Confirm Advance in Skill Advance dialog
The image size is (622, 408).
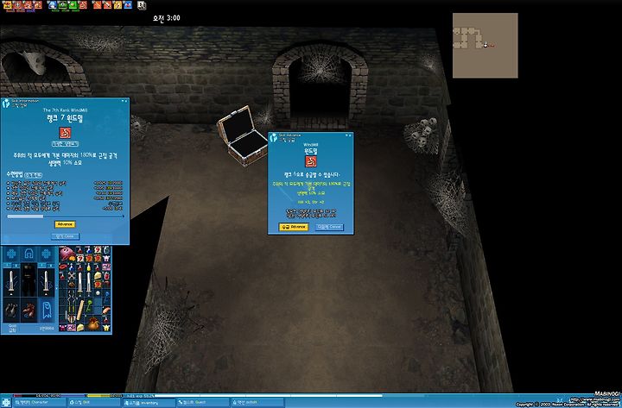coord(294,227)
